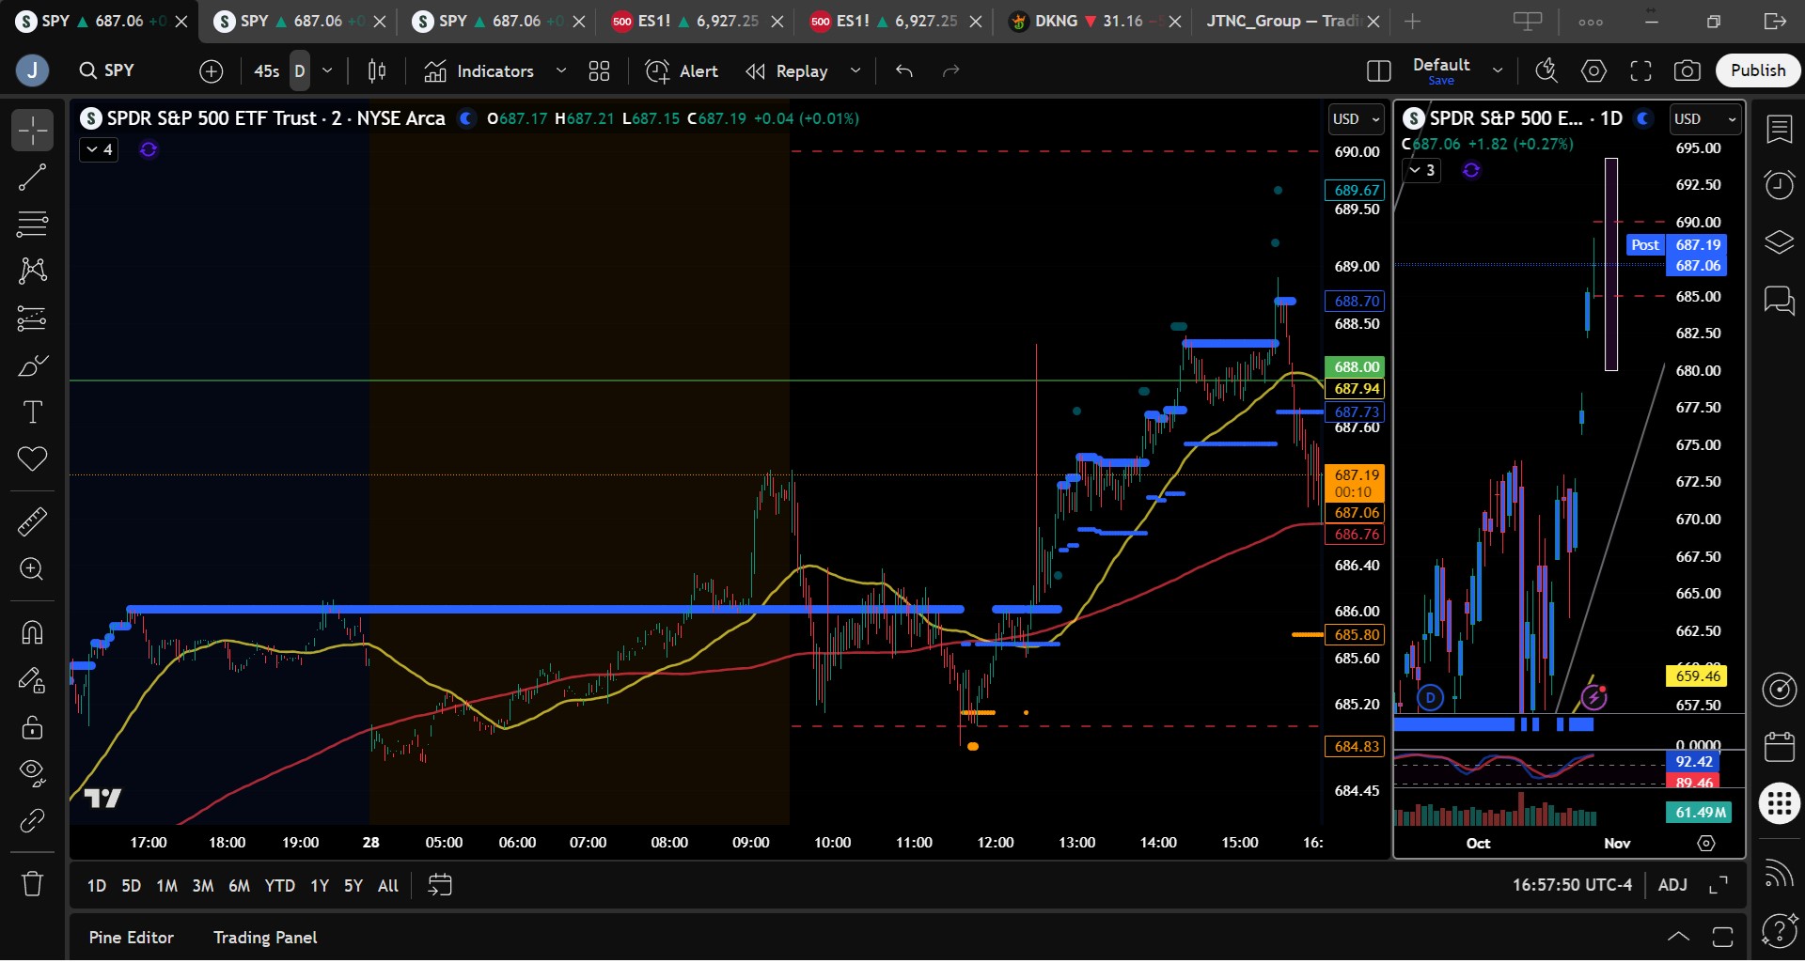
Task: Collapse the 1D chart indicator legend
Action: coord(1421,170)
